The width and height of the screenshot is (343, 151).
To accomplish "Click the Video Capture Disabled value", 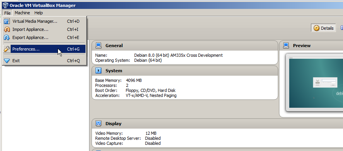I will pos(153,143).
